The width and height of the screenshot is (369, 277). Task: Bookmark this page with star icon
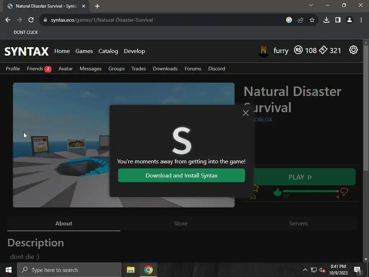pos(312,20)
